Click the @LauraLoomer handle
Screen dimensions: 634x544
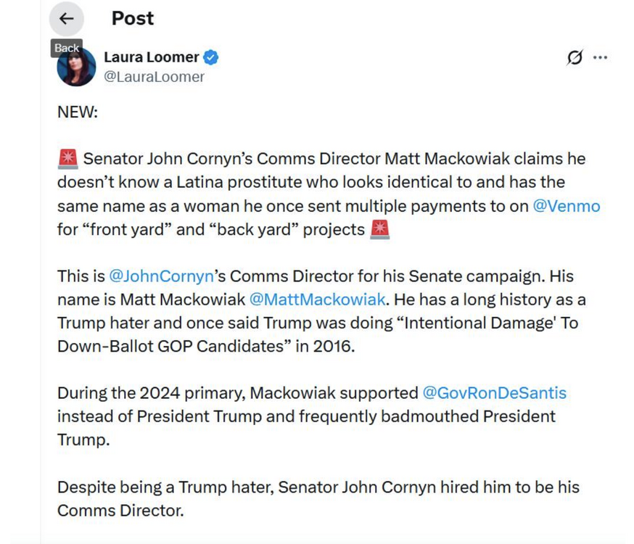155,77
